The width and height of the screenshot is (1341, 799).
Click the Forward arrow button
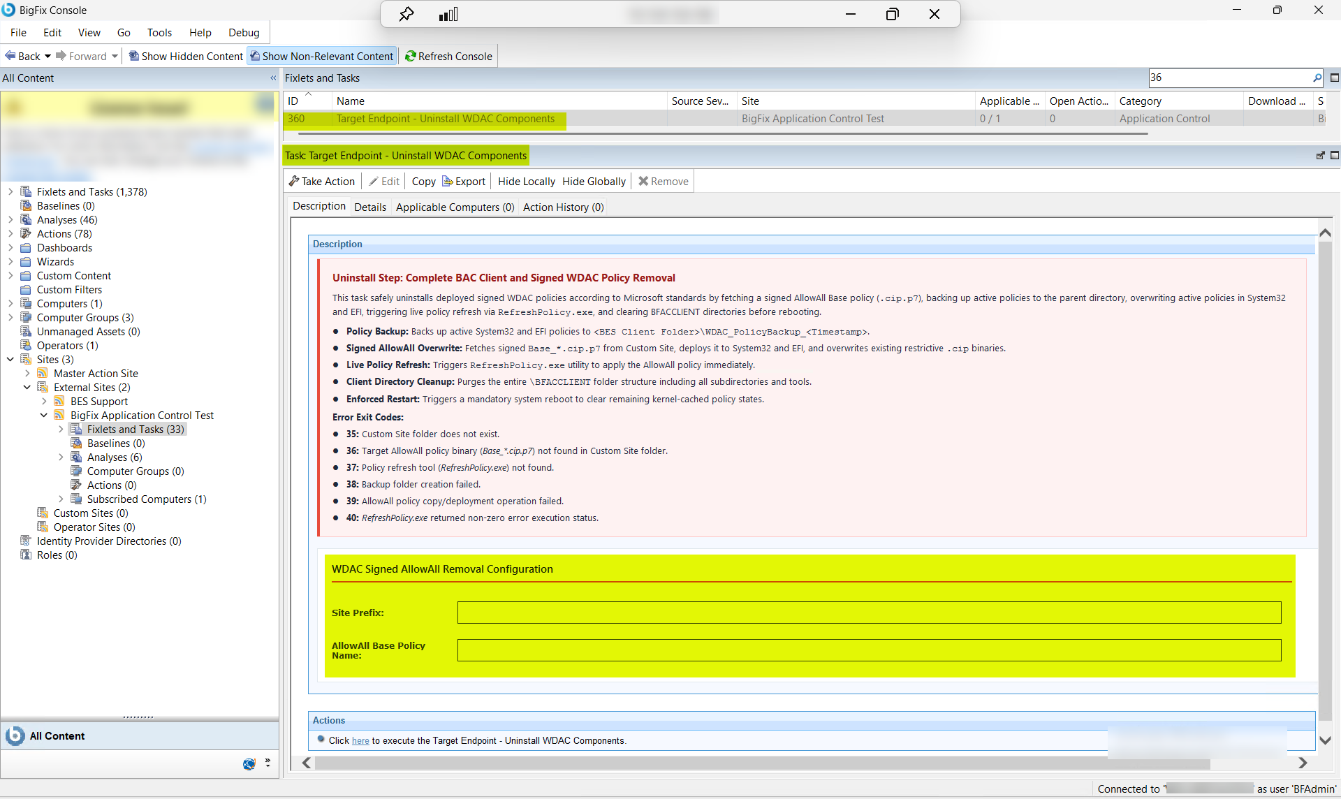point(81,56)
